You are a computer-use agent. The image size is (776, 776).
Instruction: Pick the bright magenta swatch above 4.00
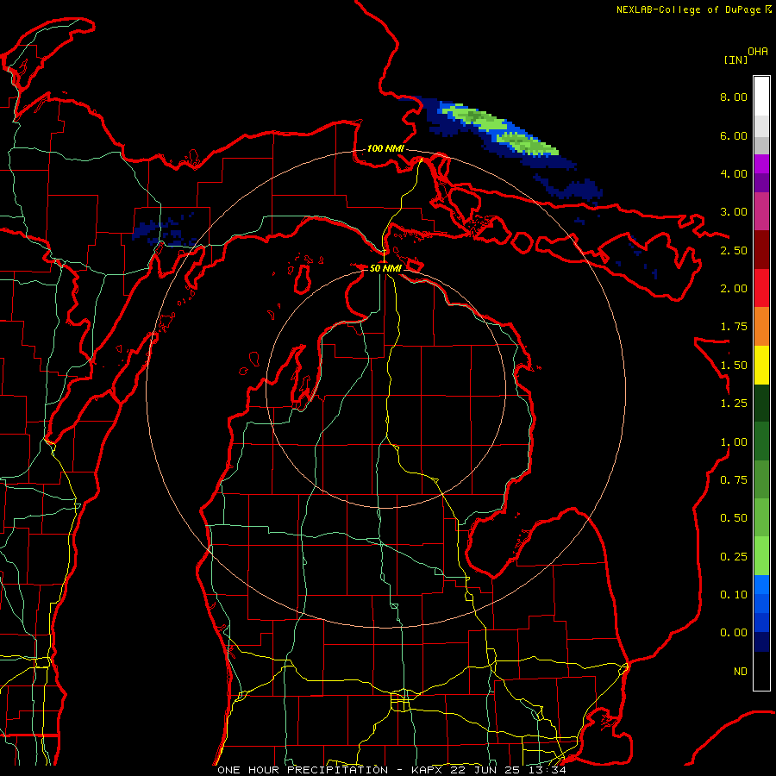[761, 164]
